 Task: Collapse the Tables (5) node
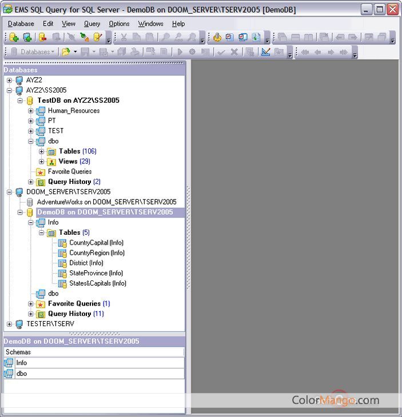41,232
